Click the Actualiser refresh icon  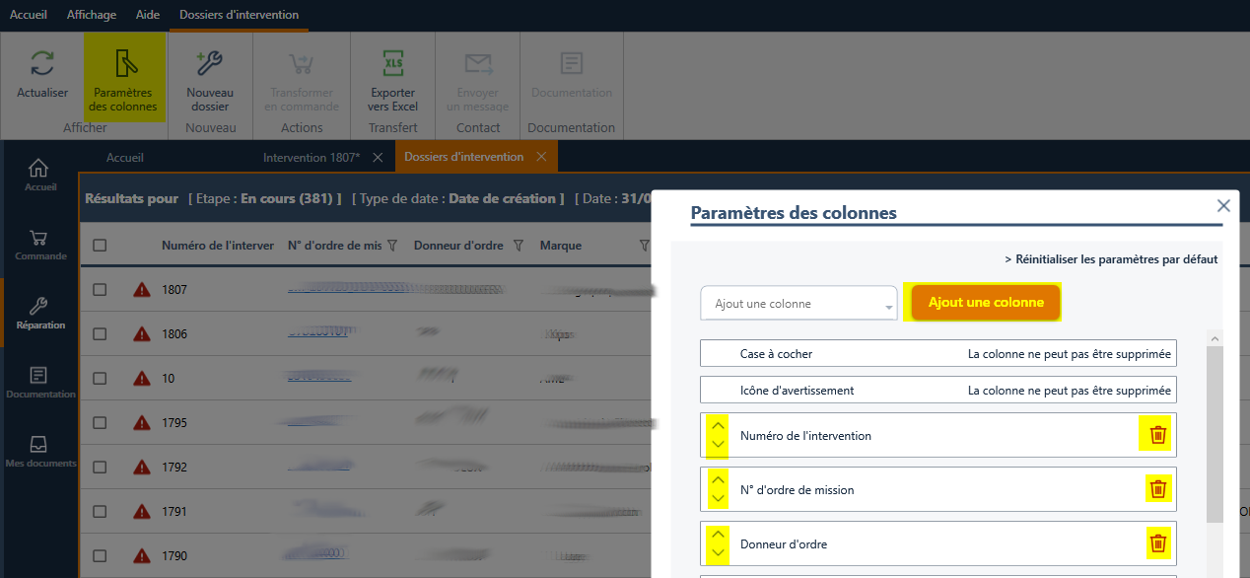point(42,65)
